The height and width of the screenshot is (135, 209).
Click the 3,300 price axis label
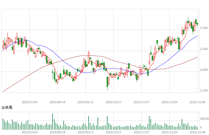tap(204, 28)
